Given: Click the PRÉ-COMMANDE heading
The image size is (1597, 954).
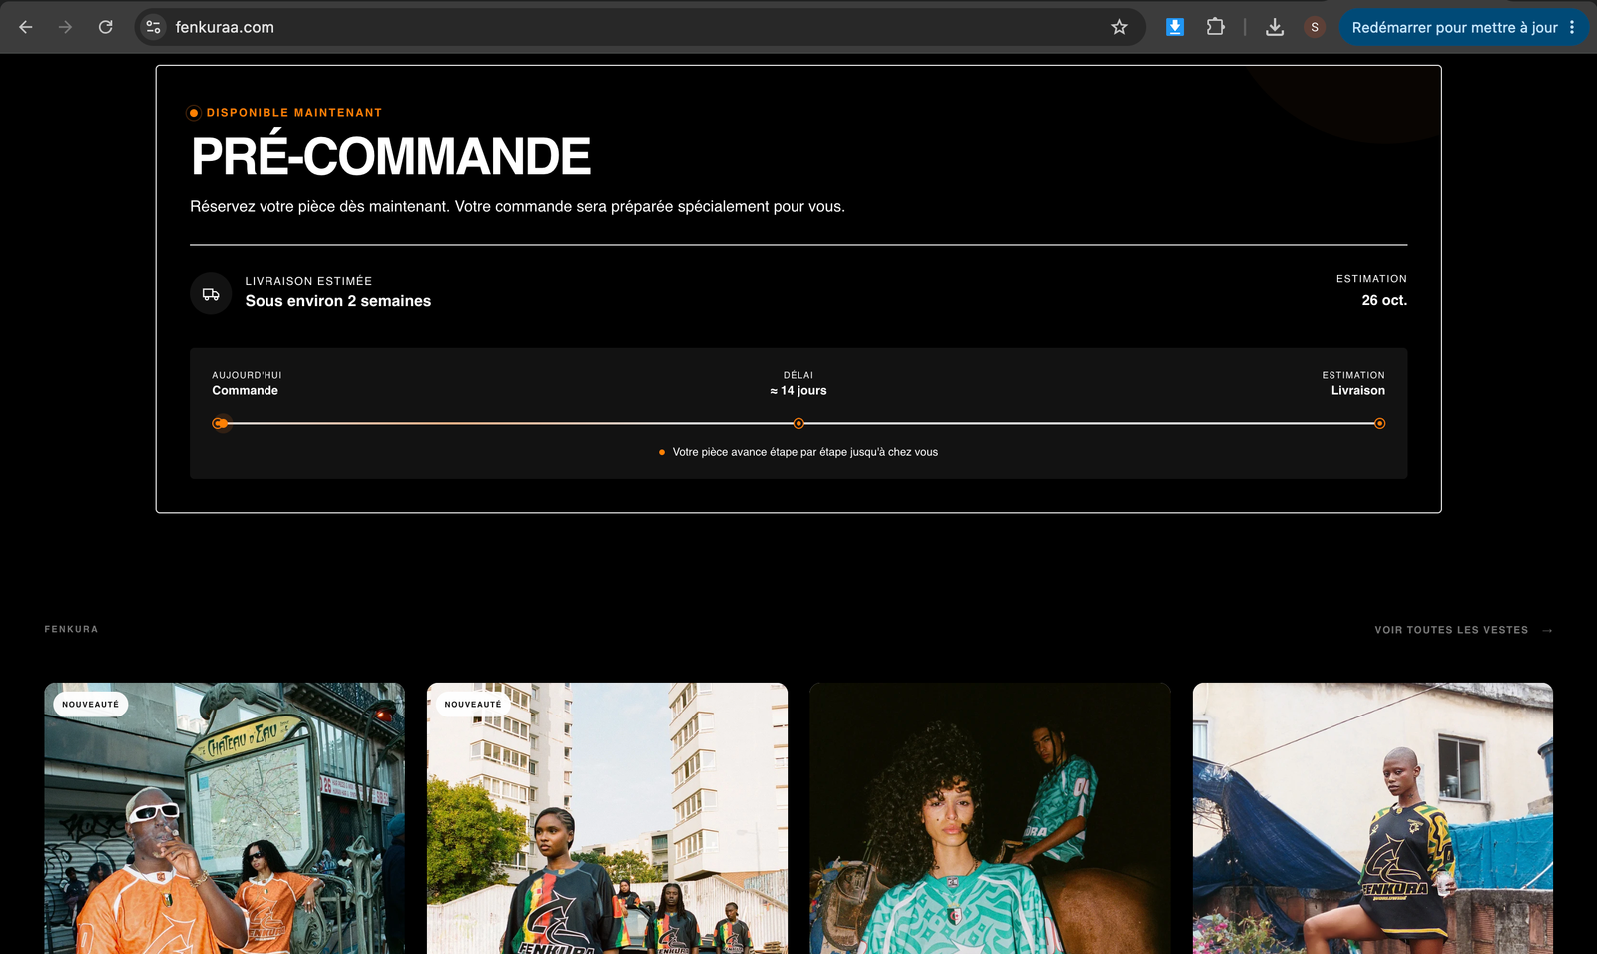Looking at the screenshot, I should [390, 156].
